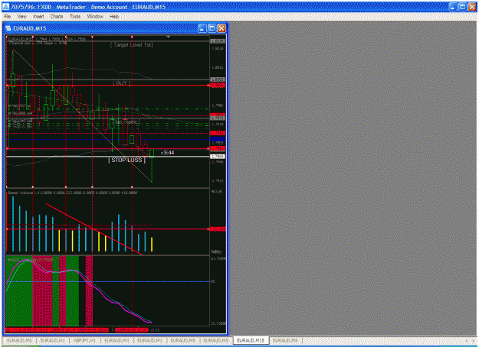This screenshot has height=347, width=479.
Task: Click the 50 level label in the oscillator pane
Action: [213, 281]
